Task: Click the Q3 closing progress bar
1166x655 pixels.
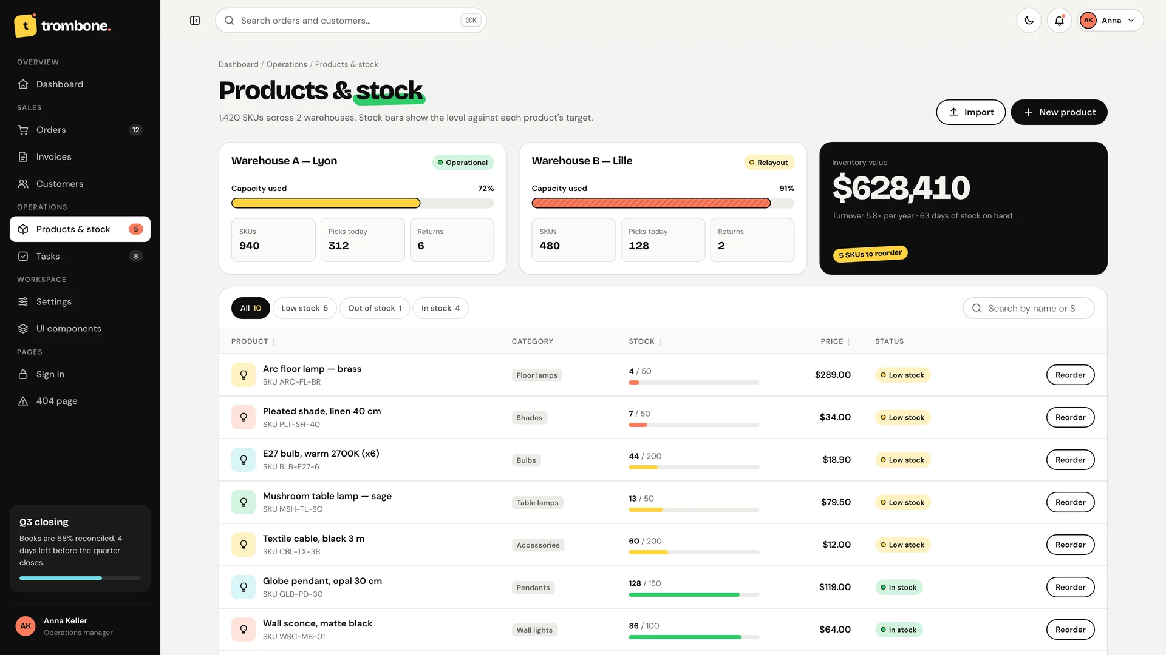Action: coord(80,579)
